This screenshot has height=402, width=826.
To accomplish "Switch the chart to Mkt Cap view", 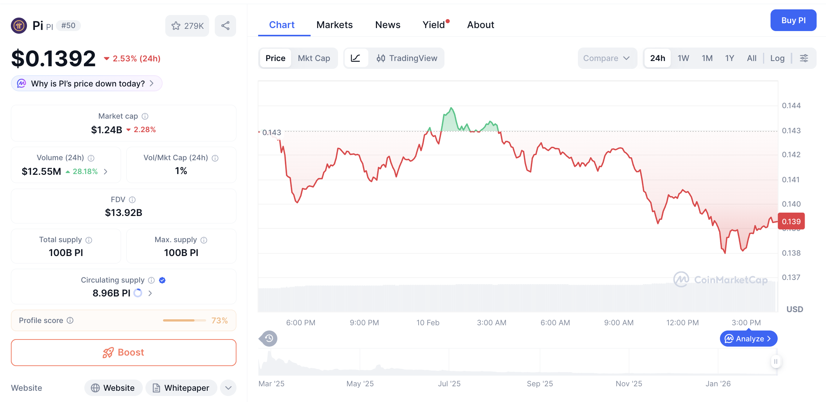I will 314,58.
